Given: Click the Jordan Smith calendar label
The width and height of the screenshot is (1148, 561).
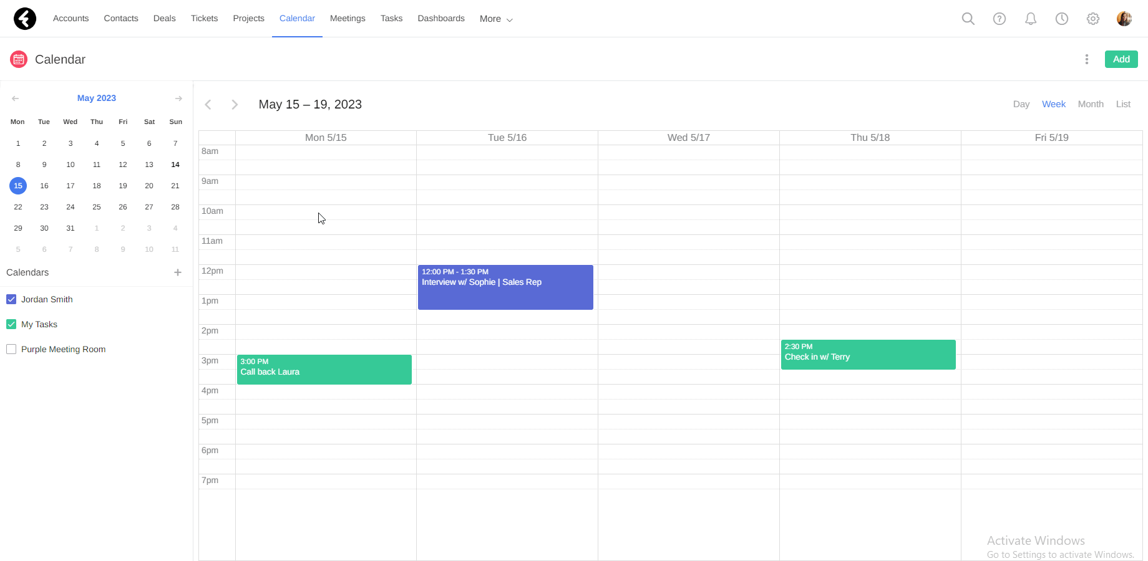Looking at the screenshot, I should (47, 299).
